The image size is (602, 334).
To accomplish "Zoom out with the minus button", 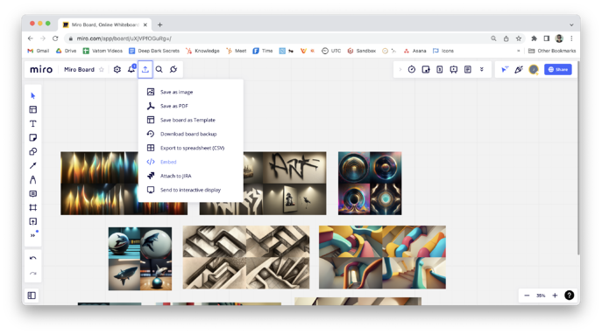I will click(527, 296).
